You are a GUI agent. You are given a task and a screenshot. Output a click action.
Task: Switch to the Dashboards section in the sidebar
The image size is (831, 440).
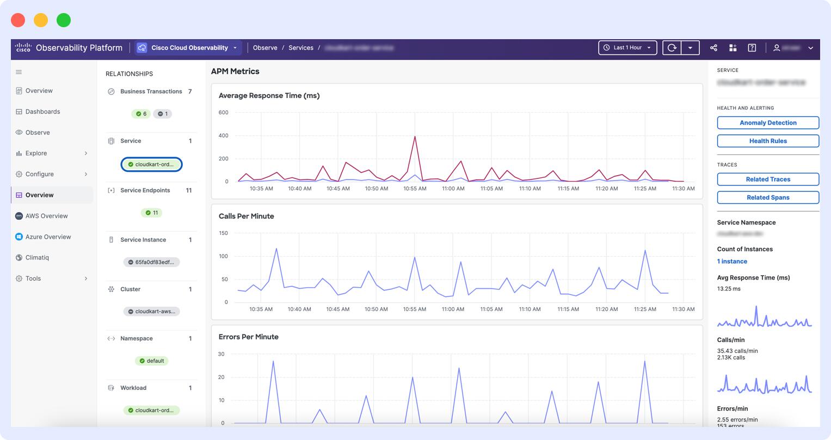point(42,111)
